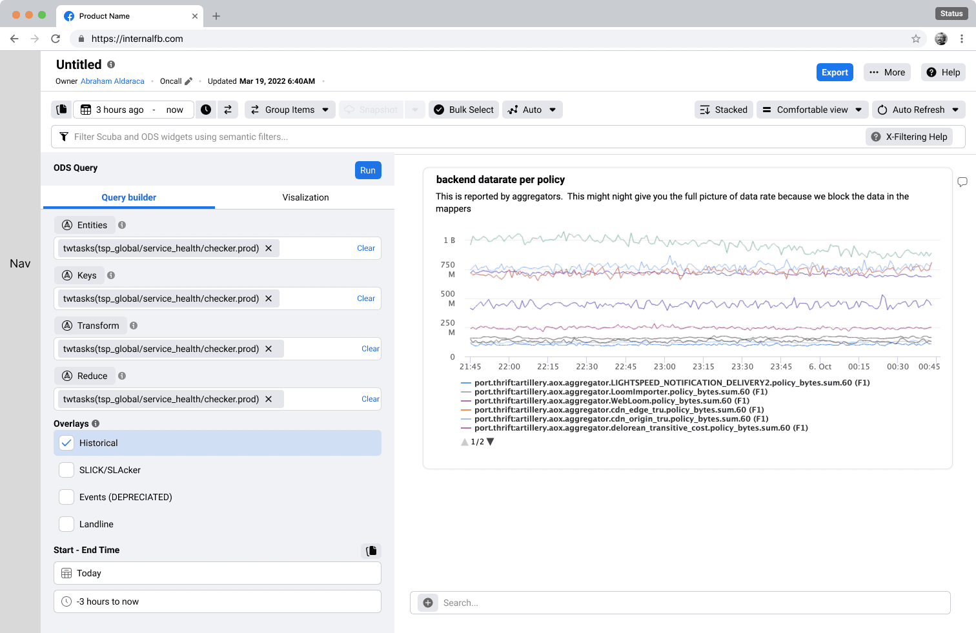This screenshot has width=976, height=633.
Task: Bookmark page with the star icon
Action: pyautogui.click(x=915, y=39)
